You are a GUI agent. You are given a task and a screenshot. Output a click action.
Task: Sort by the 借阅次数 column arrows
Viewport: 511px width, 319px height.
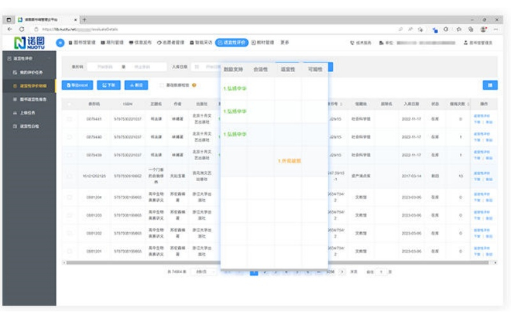point(468,104)
